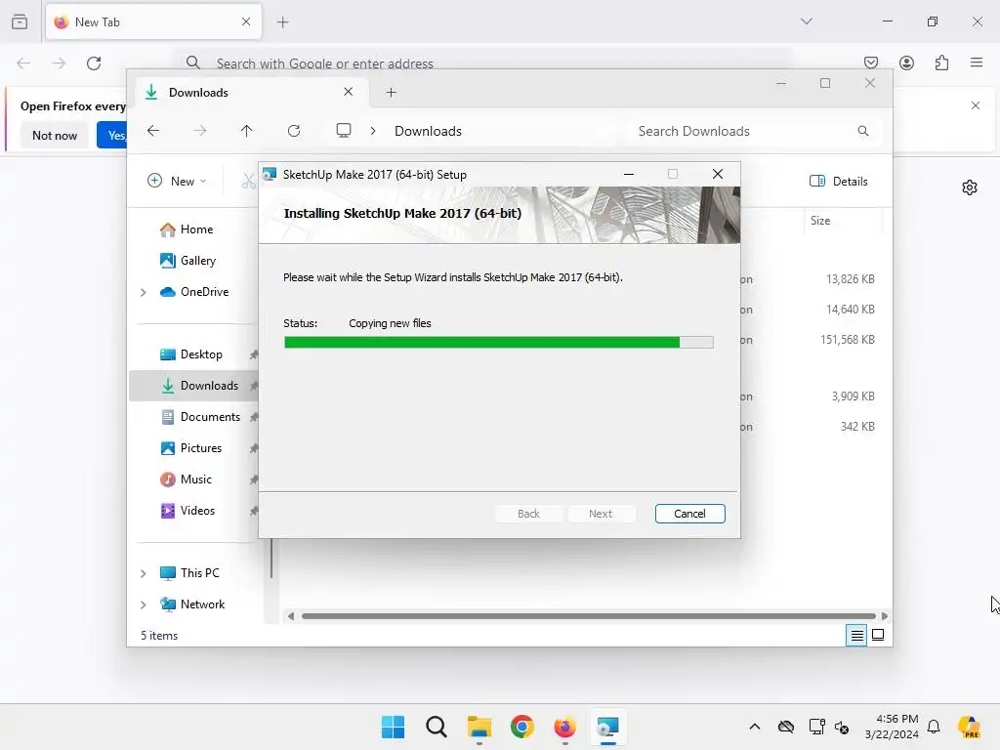Viewport: 1000px width, 750px height.
Task: Open Firefox account menu
Action: click(x=906, y=62)
